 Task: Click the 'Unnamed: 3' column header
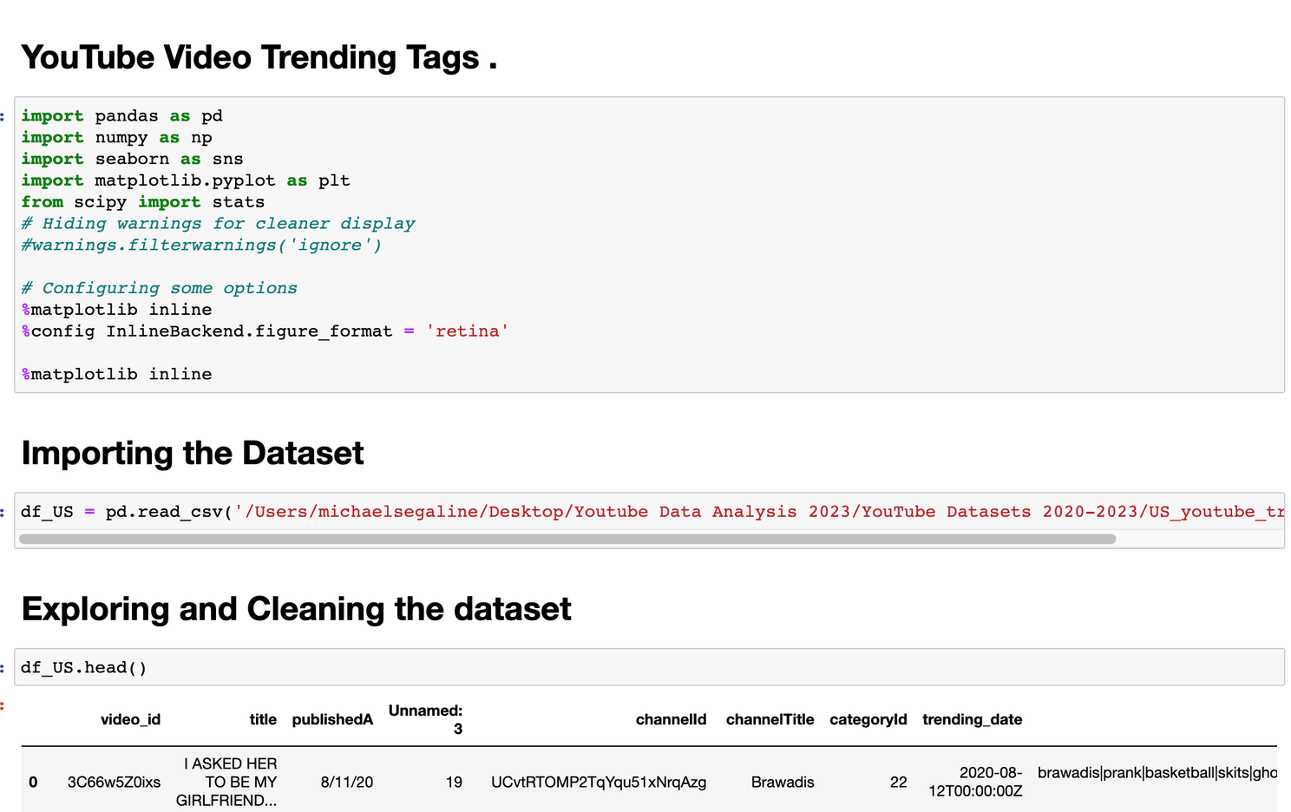click(425, 719)
